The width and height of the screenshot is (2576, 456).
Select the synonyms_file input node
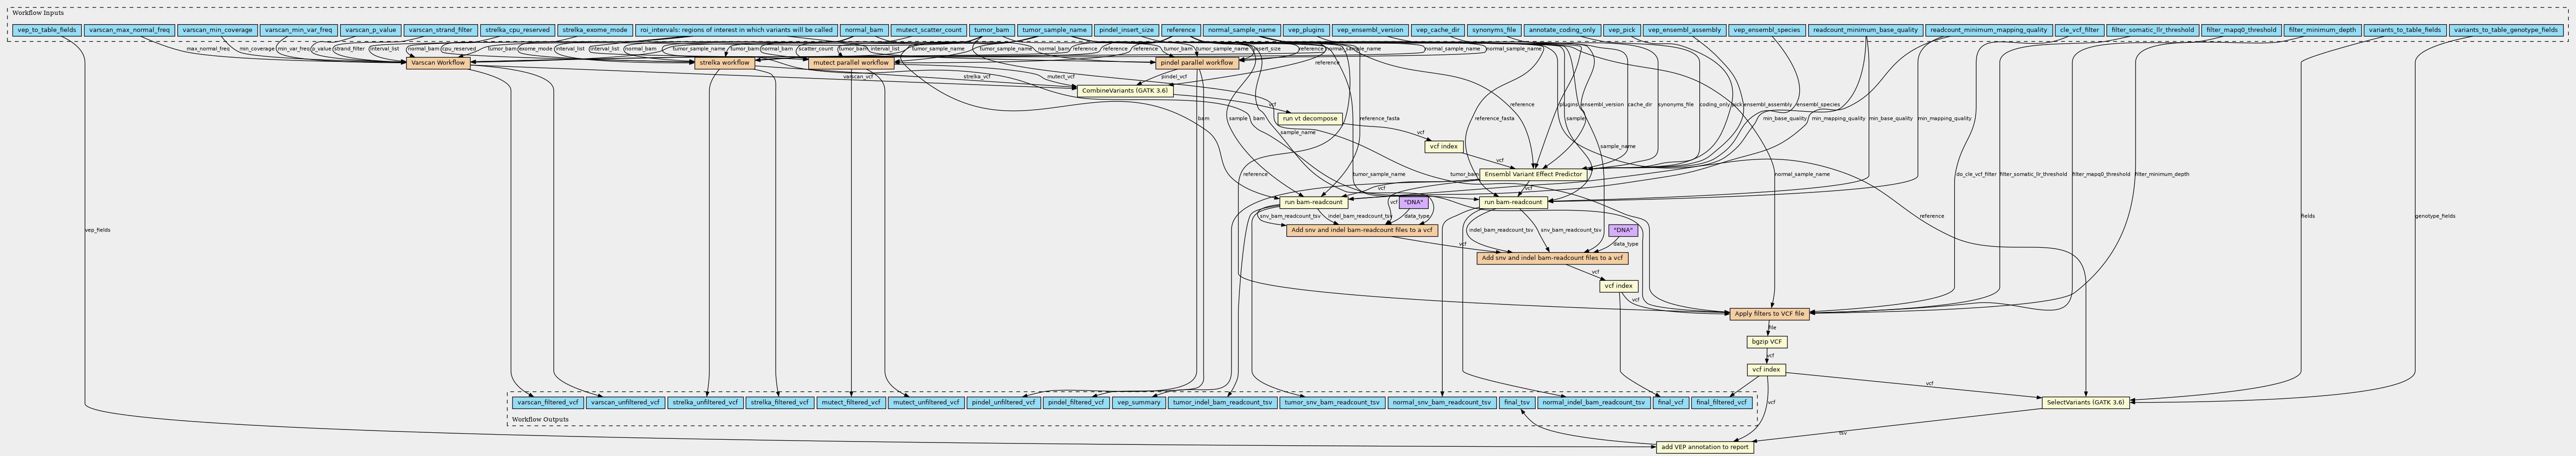1494,30
